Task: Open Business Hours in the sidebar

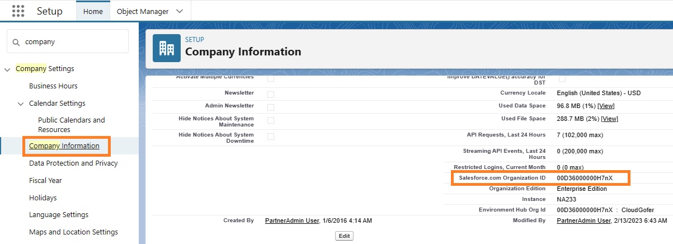Action: pos(53,86)
